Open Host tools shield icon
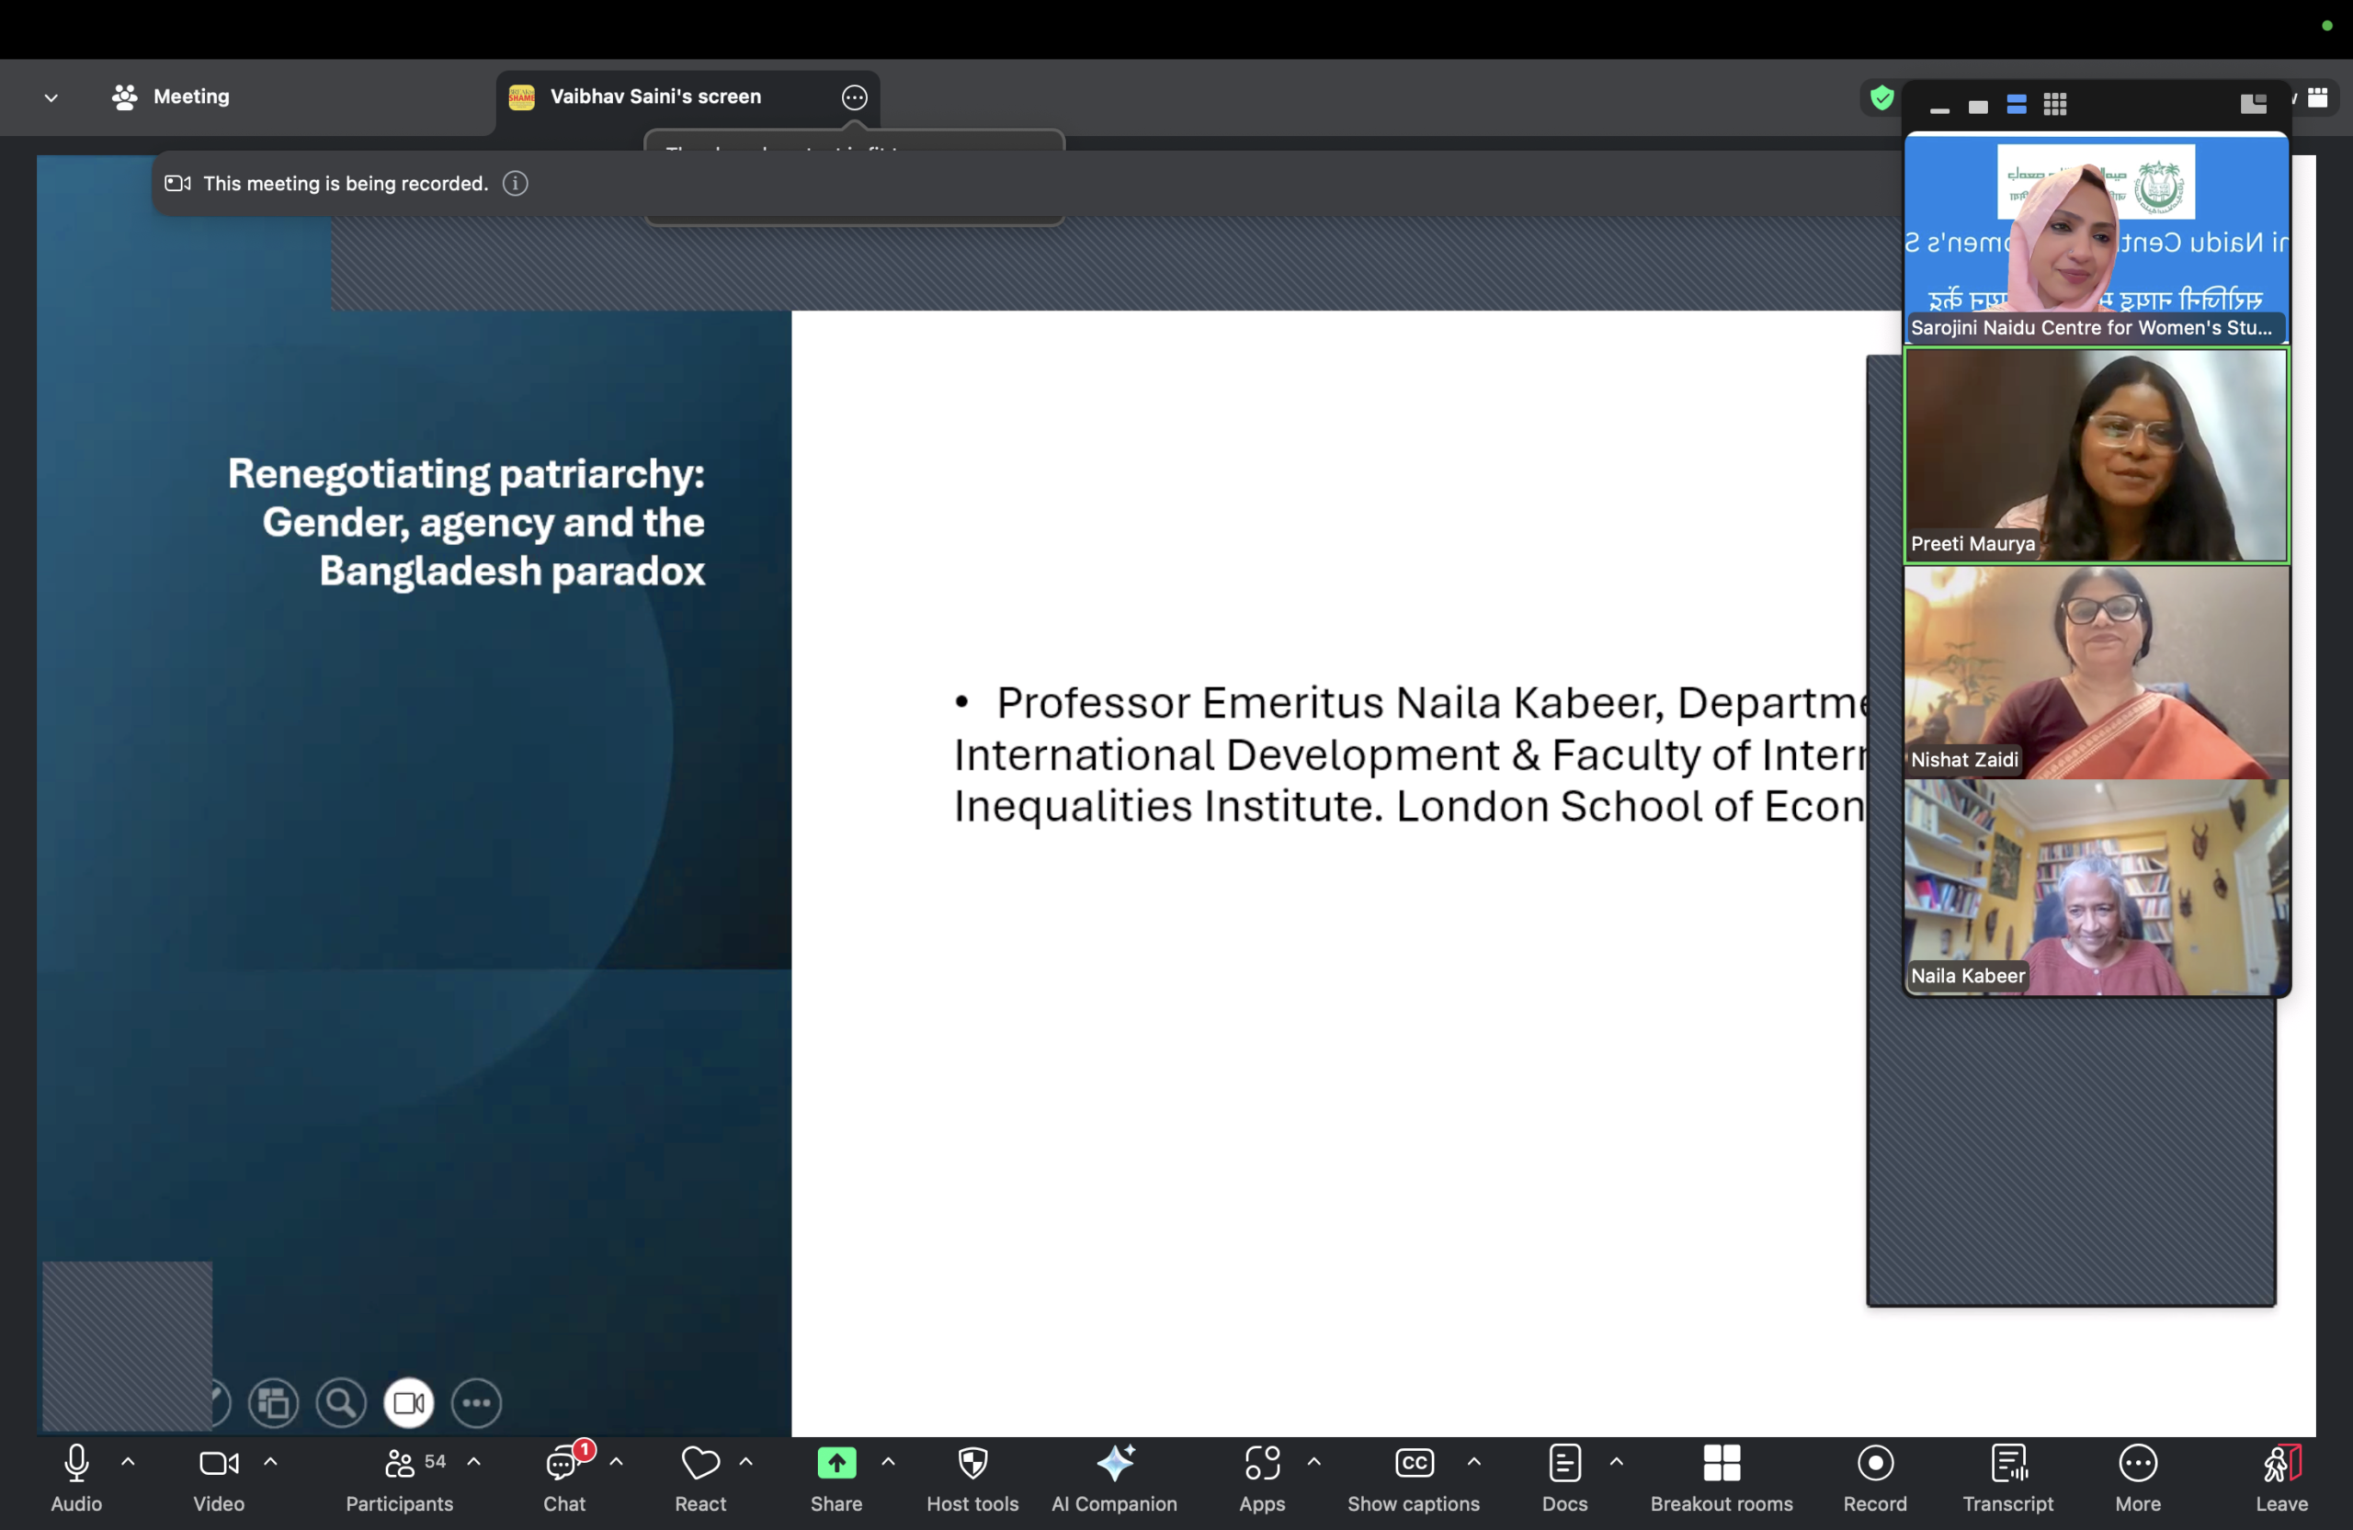The height and width of the screenshot is (1530, 2353). [972, 1463]
